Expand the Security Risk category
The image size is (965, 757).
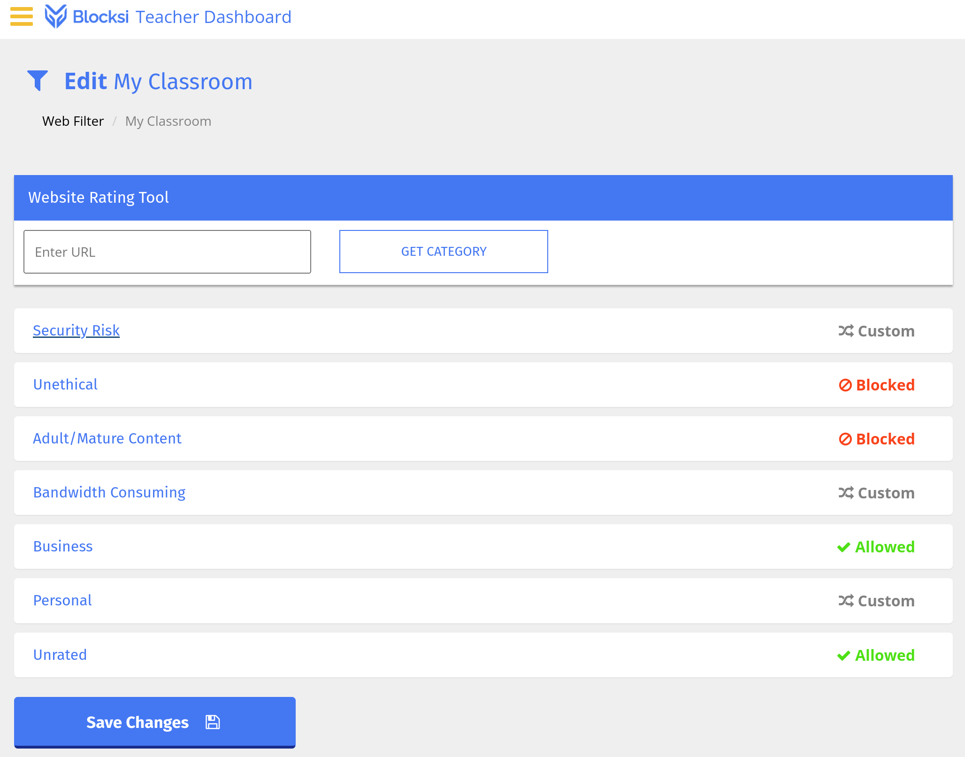pos(76,330)
